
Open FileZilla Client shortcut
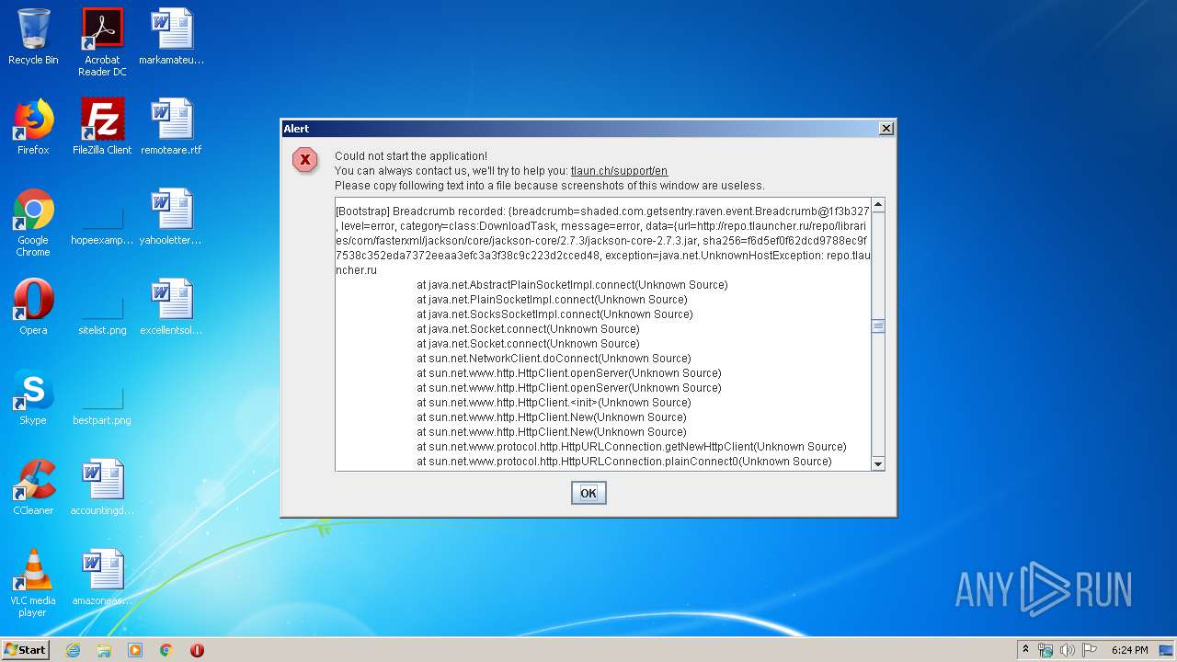pyautogui.click(x=102, y=127)
